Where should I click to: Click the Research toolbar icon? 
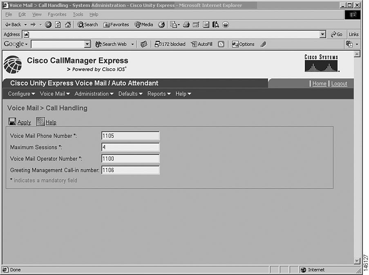(216, 25)
